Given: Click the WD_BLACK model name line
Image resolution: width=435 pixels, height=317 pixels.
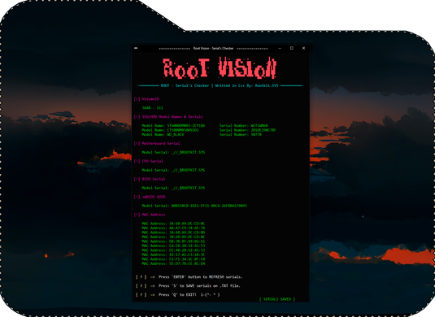Looking at the screenshot, I should (163, 134).
